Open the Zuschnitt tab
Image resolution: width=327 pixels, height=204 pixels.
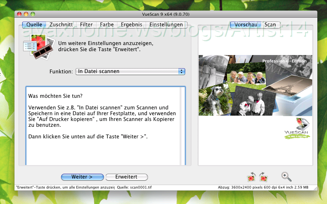click(x=61, y=25)
